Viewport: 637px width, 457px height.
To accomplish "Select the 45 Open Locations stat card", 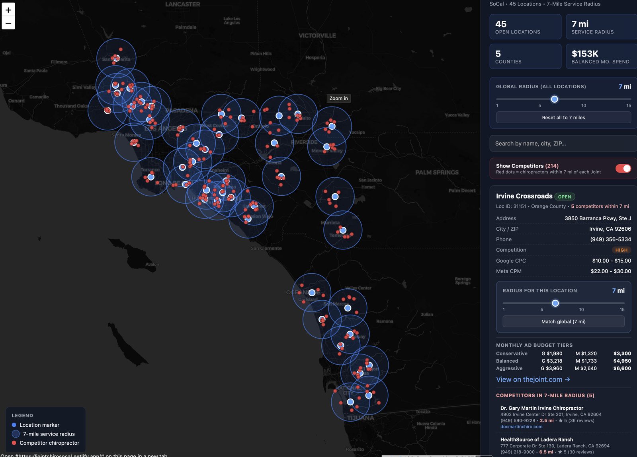I will pos(525,27).
